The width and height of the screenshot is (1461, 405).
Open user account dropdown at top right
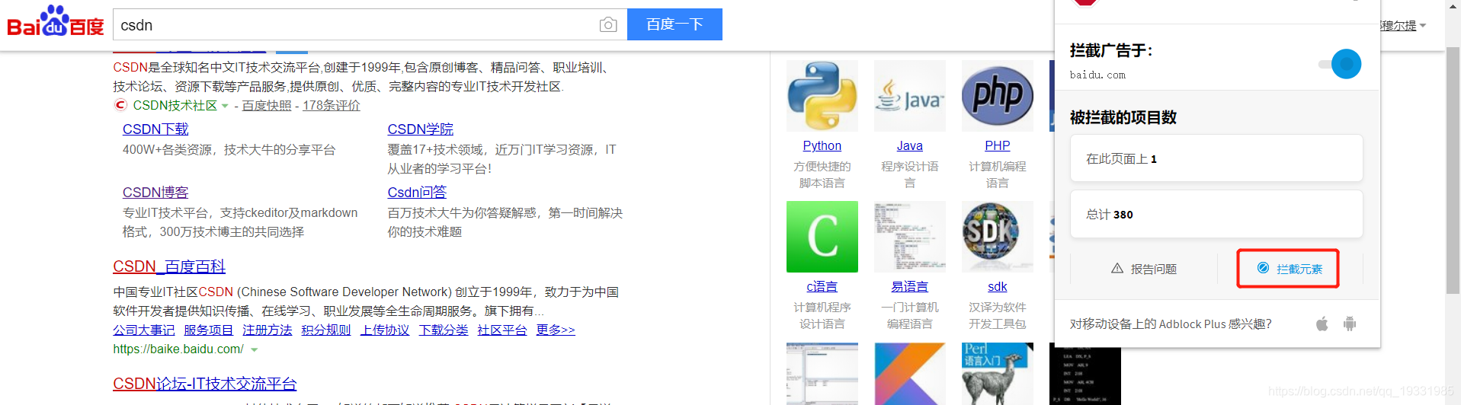[x=1404, y=26]
